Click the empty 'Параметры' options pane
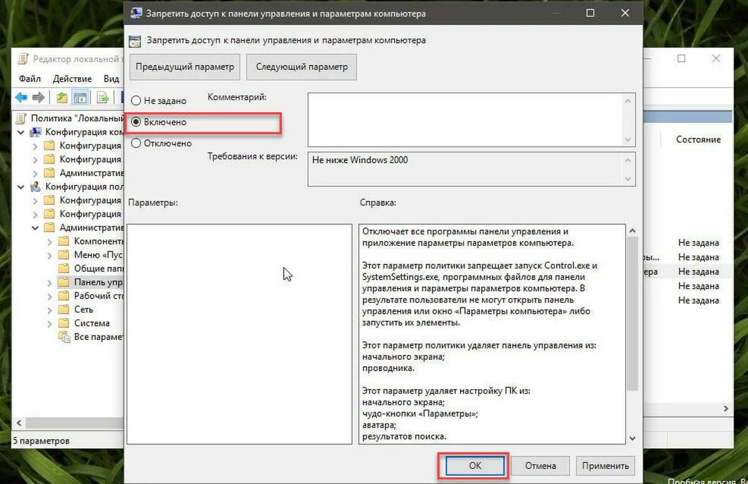 tap(239, 334)
